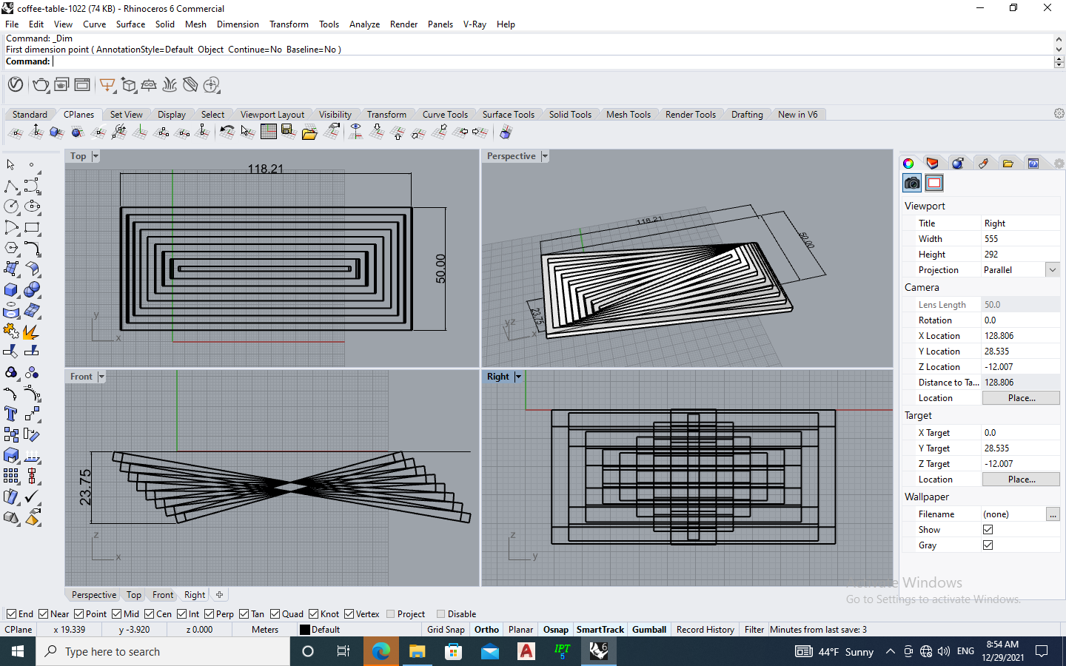The width and height of the screenshot is (1066, 666).
Task: Click the Camera Location Place button
Action: point(1021,398)
